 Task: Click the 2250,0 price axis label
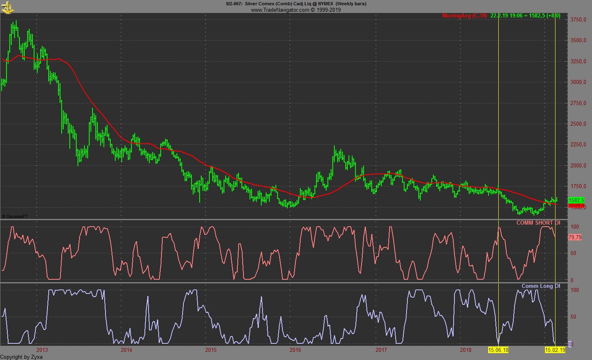[x=578, y=145]
